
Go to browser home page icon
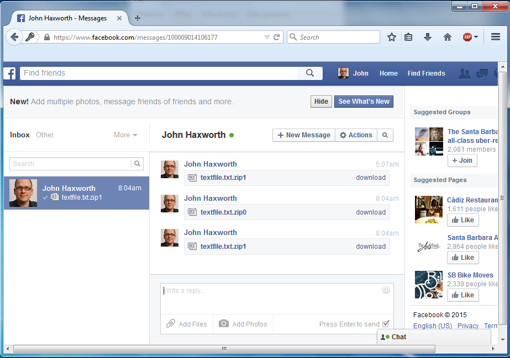[x=448, y=37]
